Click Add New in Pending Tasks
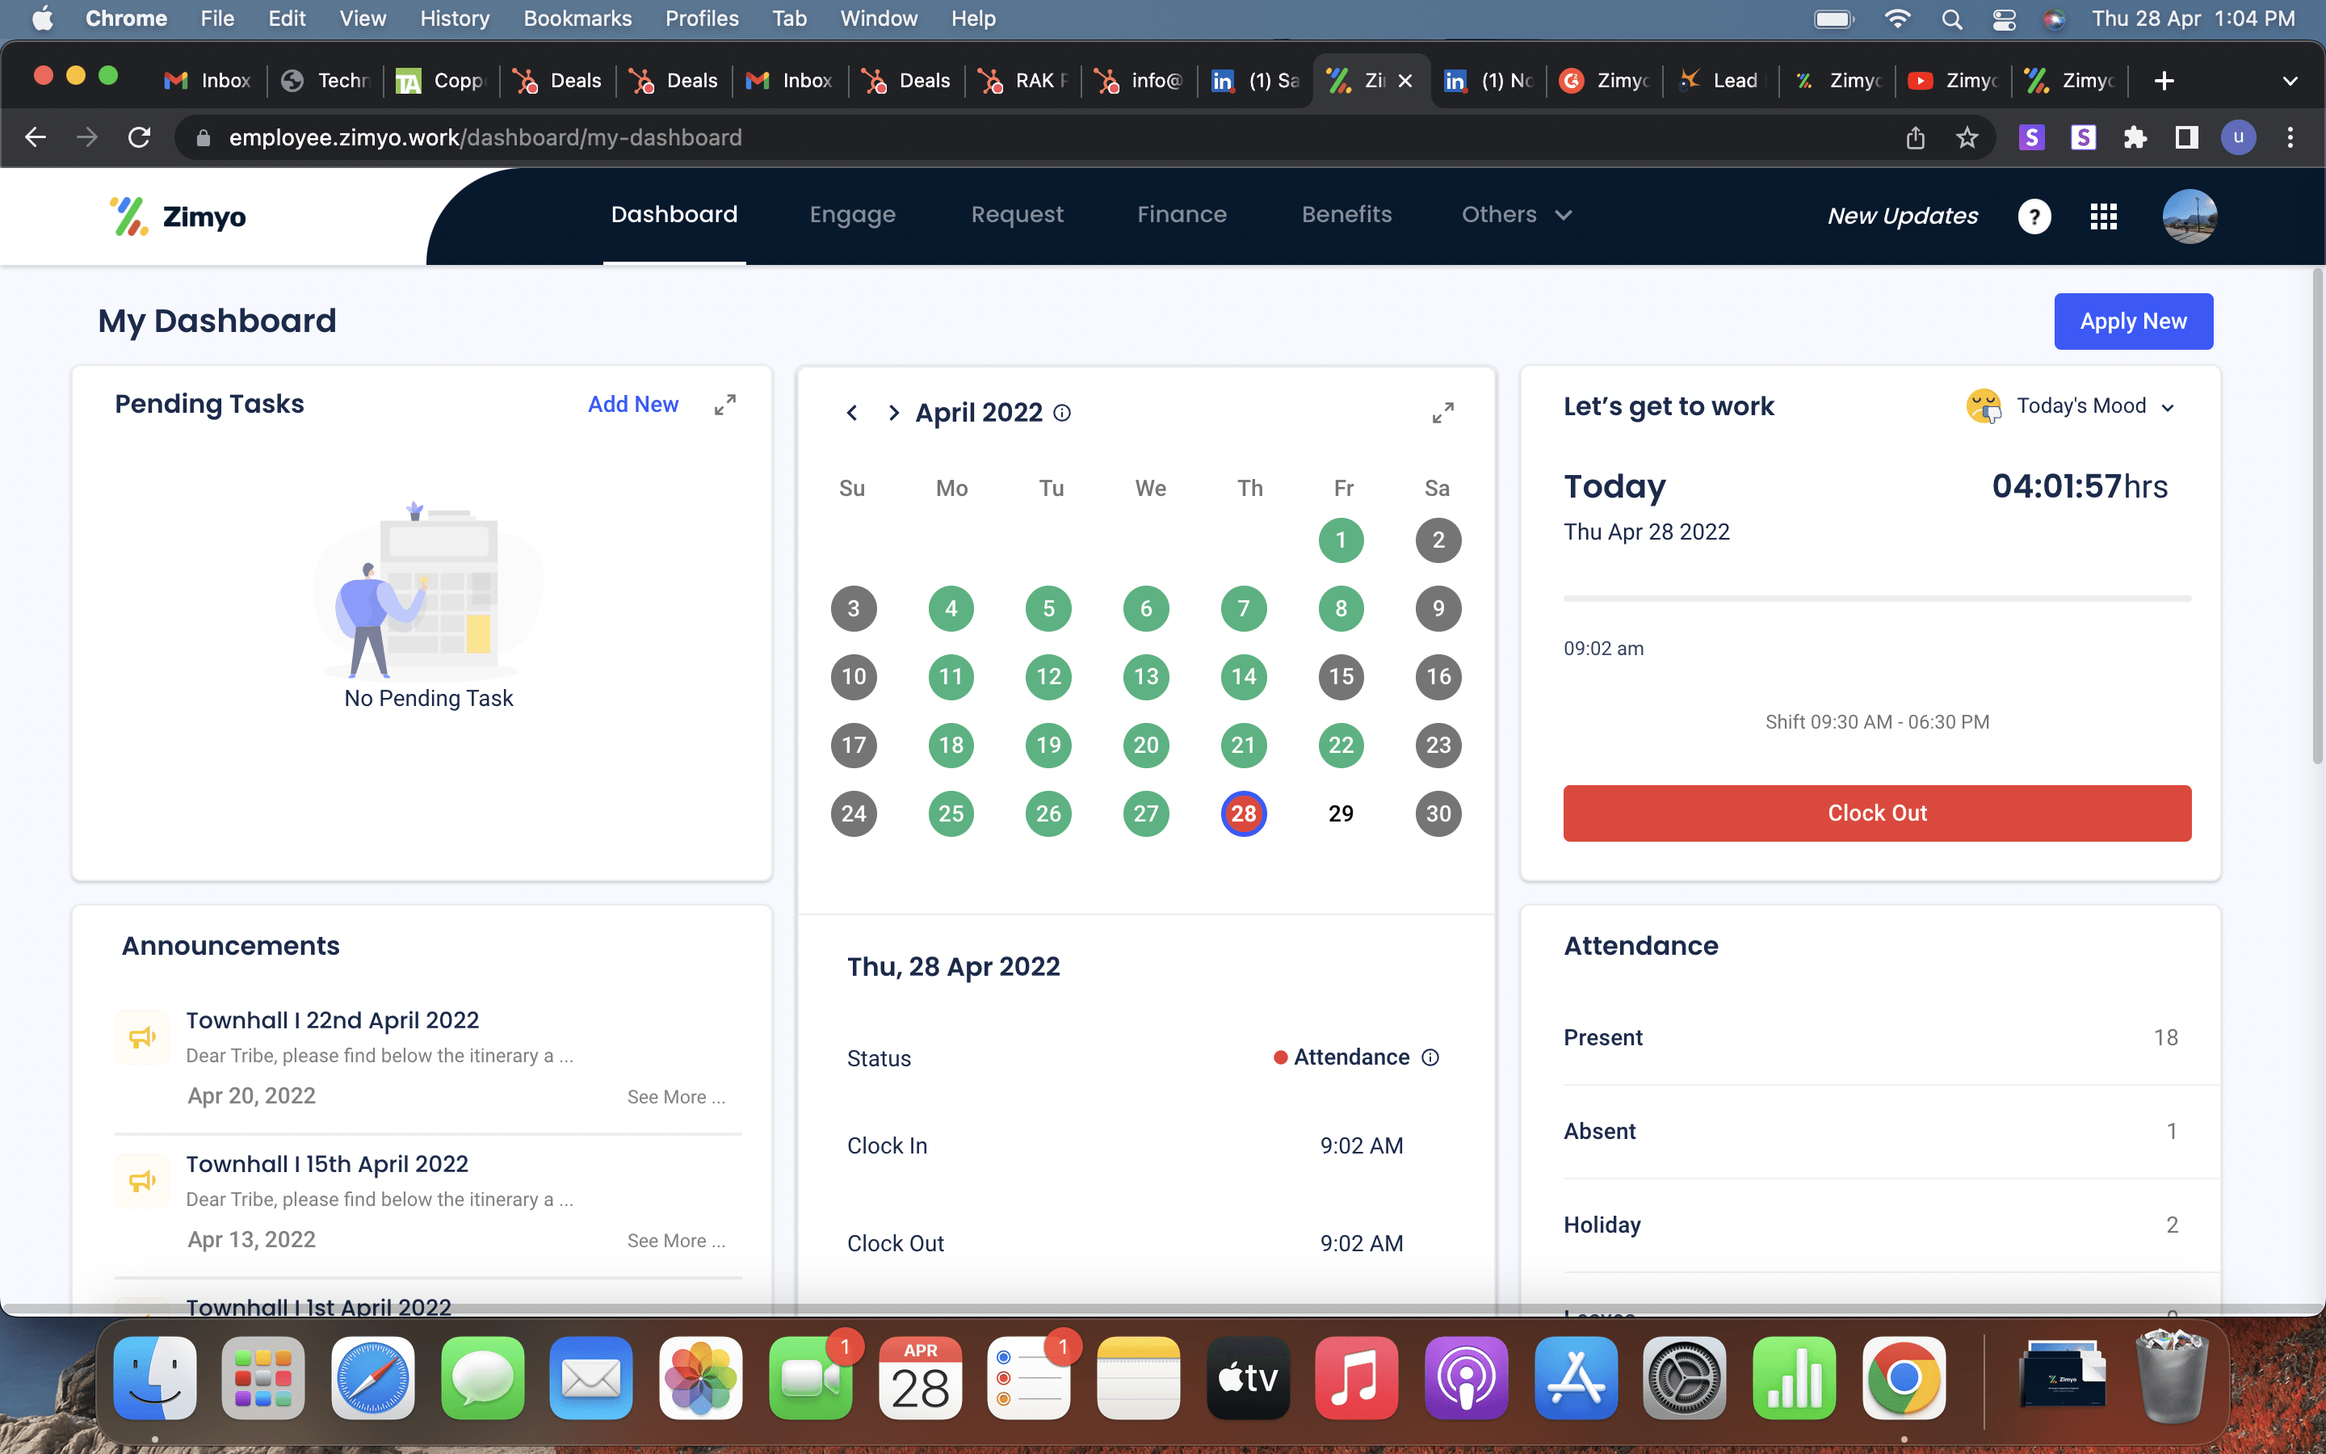Image resolution: width=2326 pixels, height=1454 pixels. [x=632, y=404]
